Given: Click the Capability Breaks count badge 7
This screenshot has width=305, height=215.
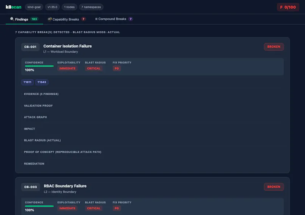Looking at the screenshot, I should pos(83,19).
